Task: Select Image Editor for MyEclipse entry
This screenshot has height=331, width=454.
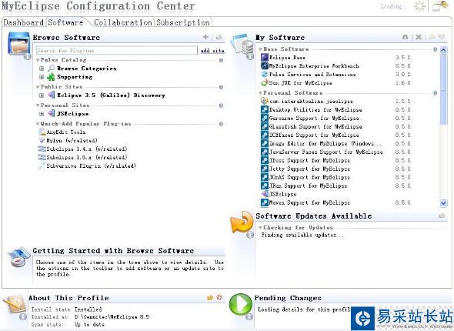Action: (325, 143)
